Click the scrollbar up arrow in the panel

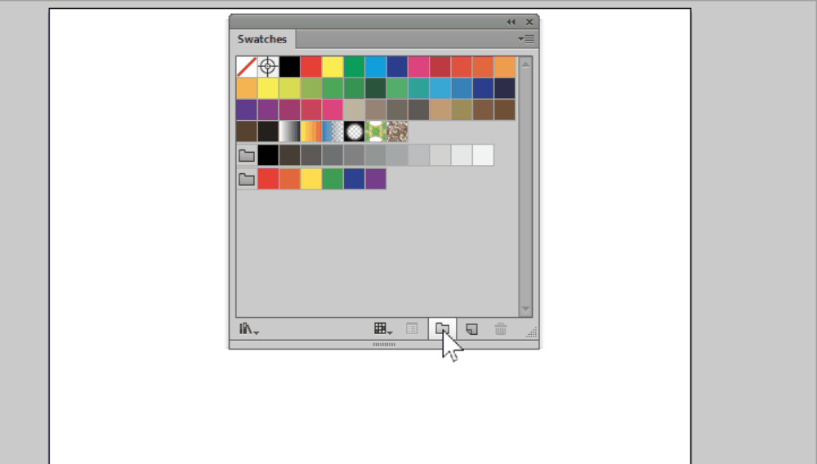point(525,65)
